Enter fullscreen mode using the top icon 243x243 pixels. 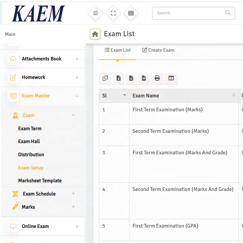pos(113,13)
